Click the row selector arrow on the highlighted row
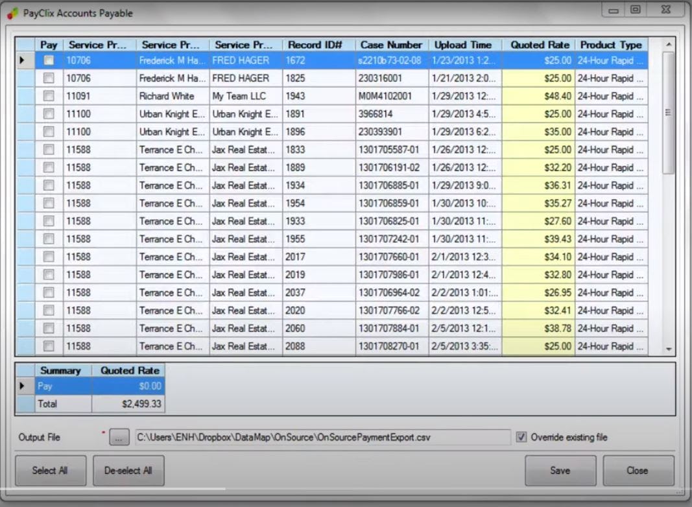This screenshot has width=692, height=507. 23,59
